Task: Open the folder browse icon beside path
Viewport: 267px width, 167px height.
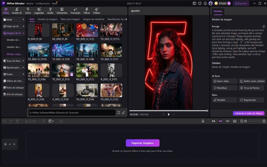Action: (118, 113)
